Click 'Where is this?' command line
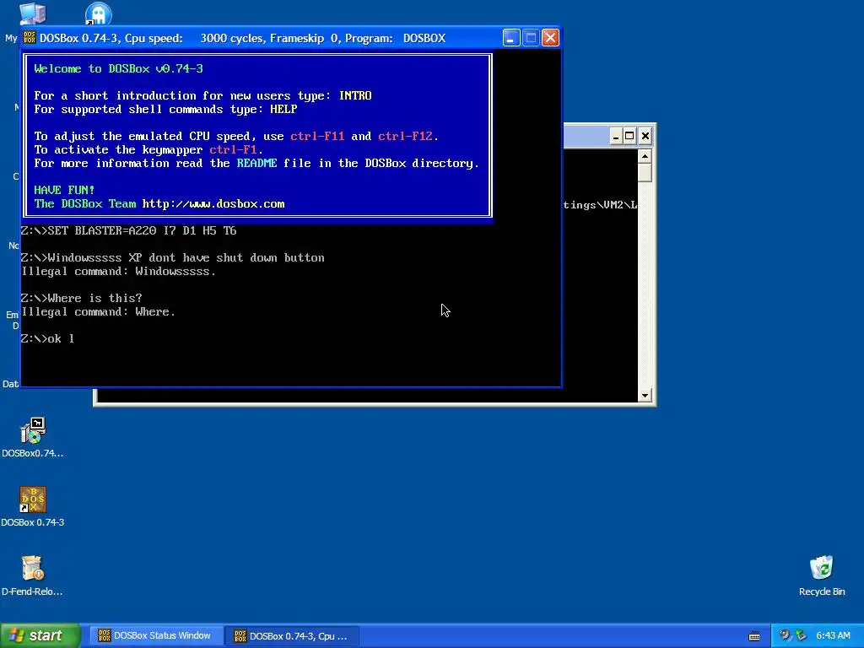The height and width of the screenshot is (648, 864). click(82, 298)
